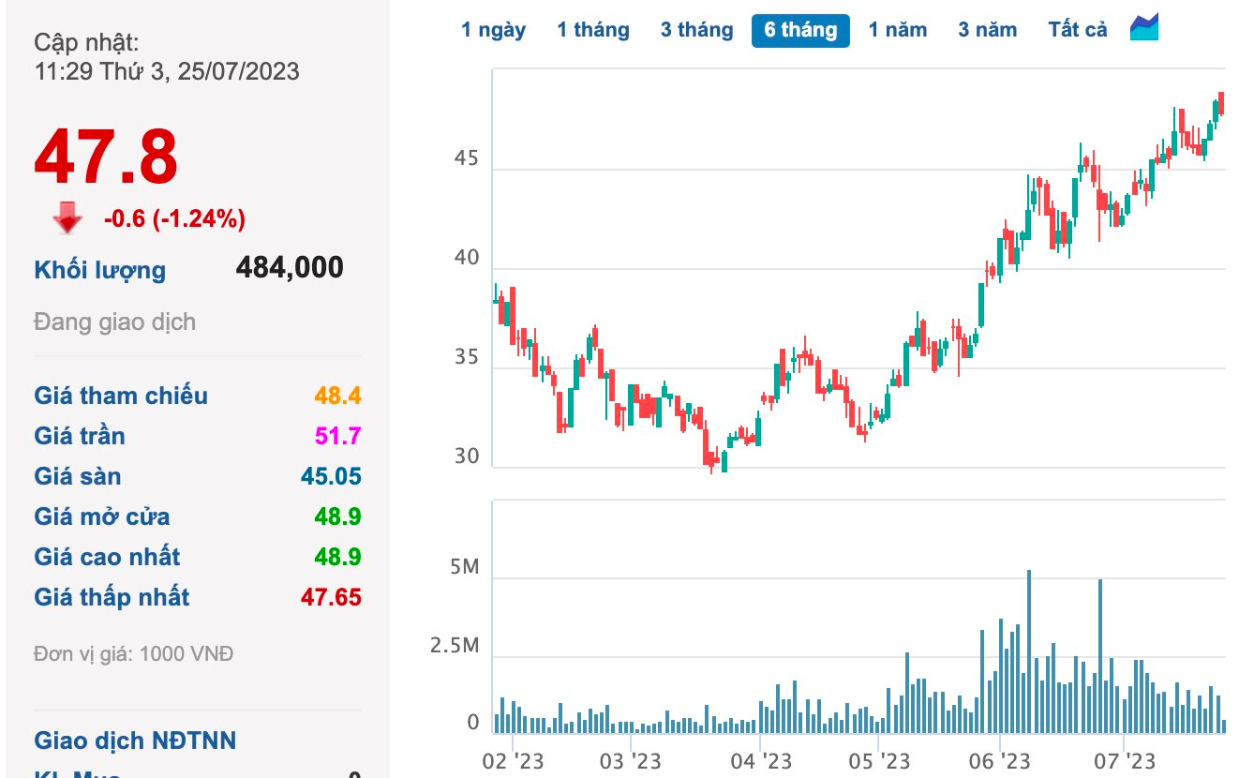Click the "03 '23" date axis label
This screenshot has width=1239, height=778.
pos(629,759)
